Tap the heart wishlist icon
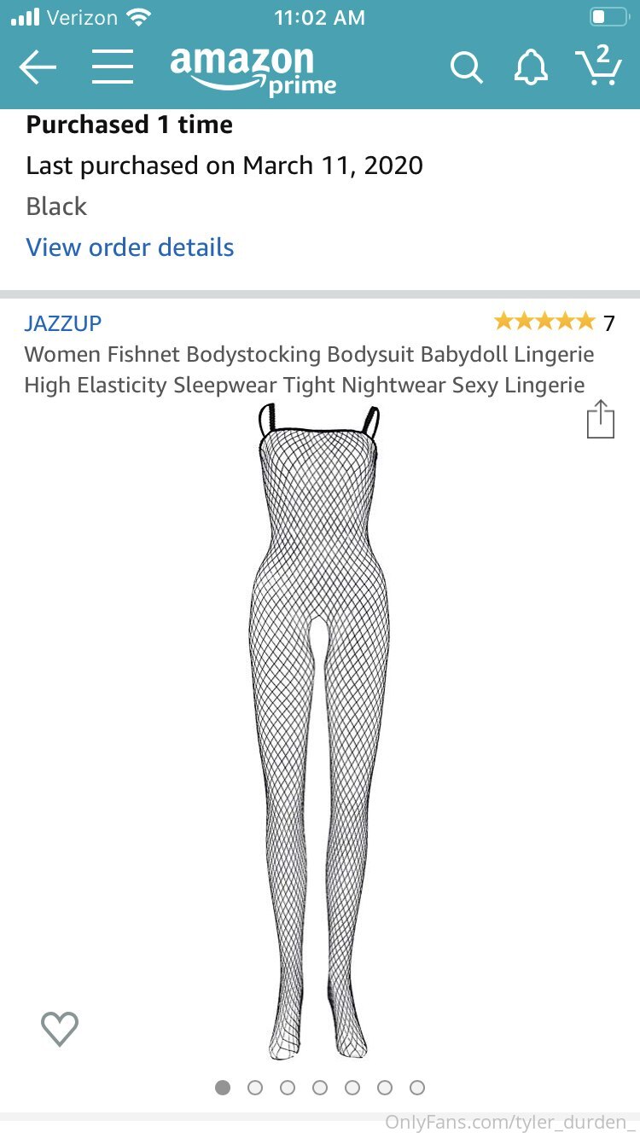Screen dimensions: 640x1138 tap(60, 1029)
